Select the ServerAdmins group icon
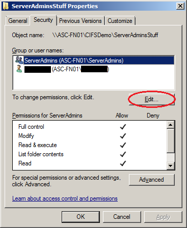 click(19, 60)
